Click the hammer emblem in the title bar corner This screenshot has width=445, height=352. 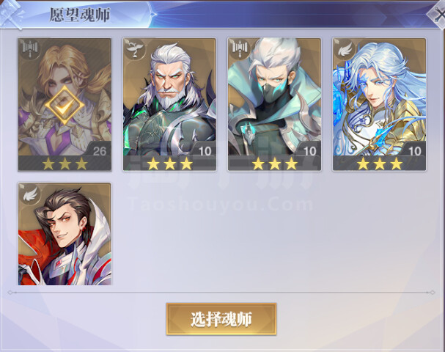[x=11, y=14]
